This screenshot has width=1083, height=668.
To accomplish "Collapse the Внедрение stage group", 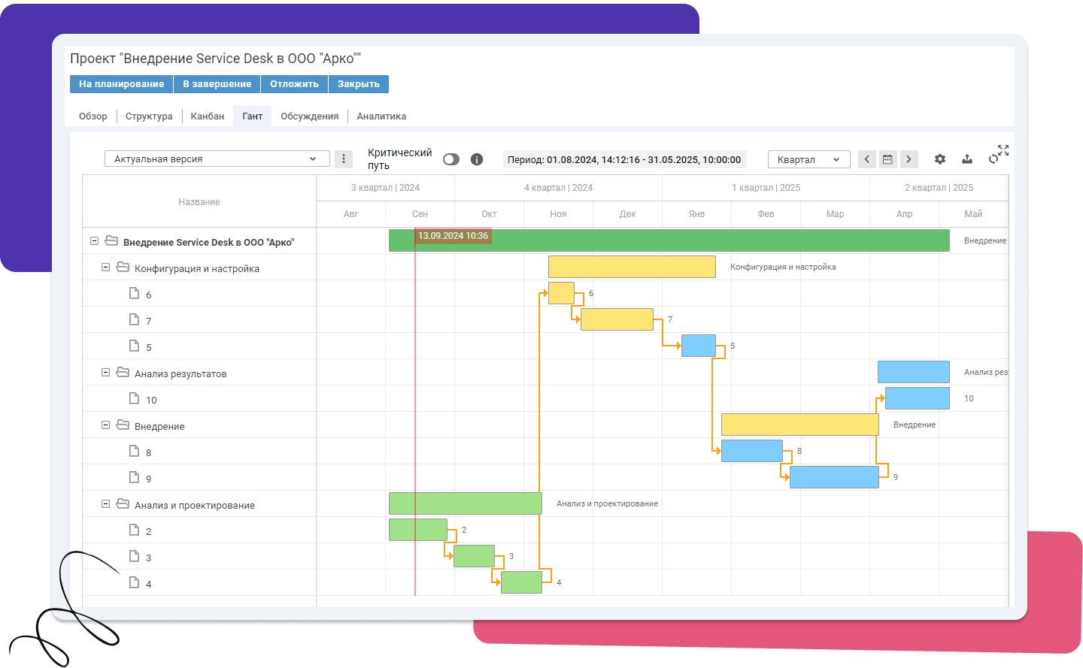I will coord(105,425).
